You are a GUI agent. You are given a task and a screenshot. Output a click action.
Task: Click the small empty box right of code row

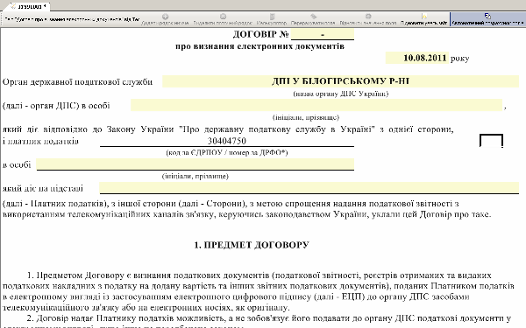[x=491, y=141]
